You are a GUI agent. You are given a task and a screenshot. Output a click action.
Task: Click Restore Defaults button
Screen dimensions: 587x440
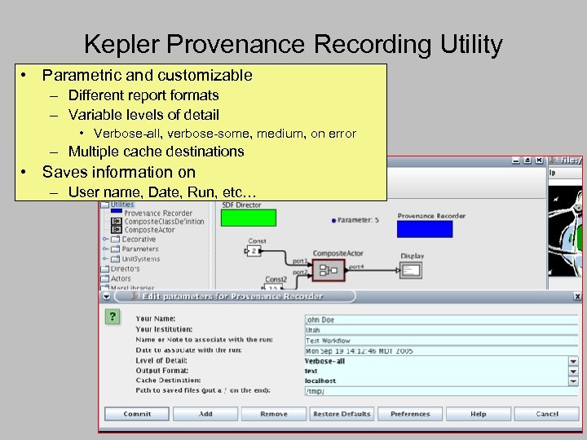pos(342,414)
